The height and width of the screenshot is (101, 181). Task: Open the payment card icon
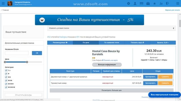(141, 3)
